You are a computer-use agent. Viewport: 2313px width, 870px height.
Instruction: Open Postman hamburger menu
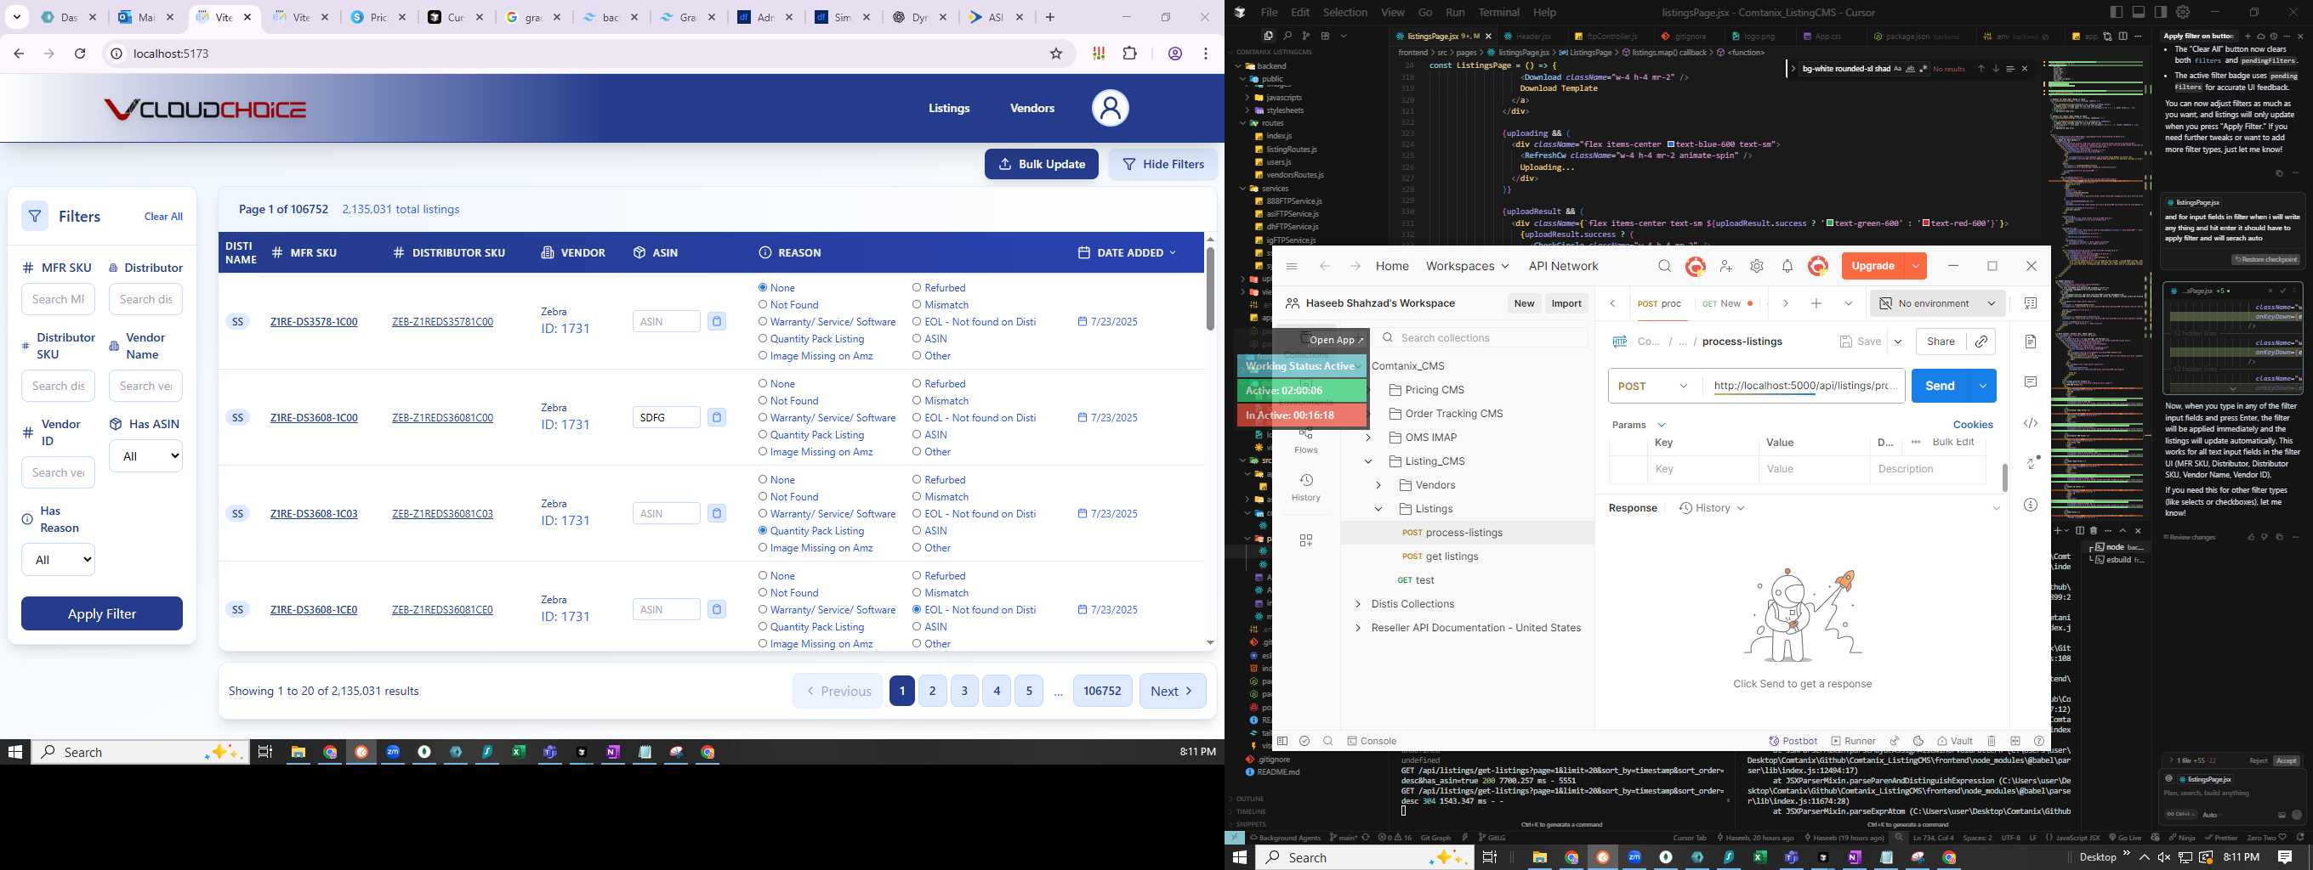(1291, 265)
